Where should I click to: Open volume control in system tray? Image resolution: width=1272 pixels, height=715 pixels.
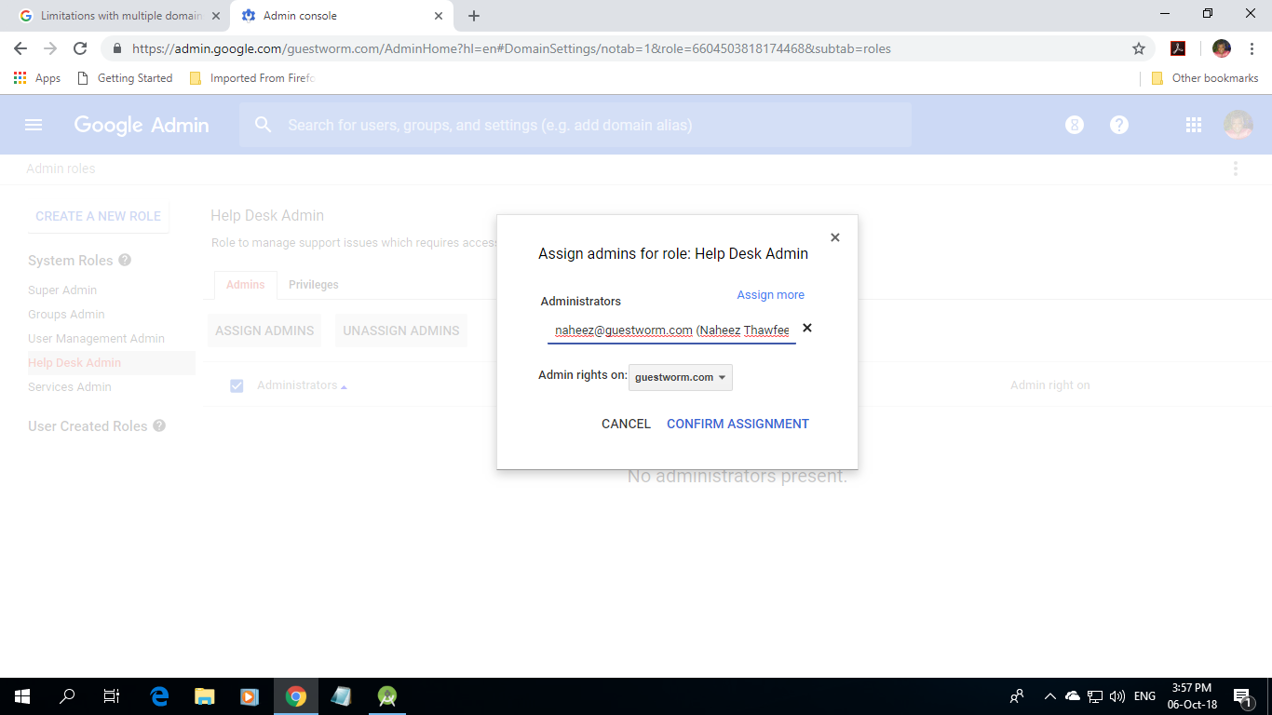pos(1117,696)
